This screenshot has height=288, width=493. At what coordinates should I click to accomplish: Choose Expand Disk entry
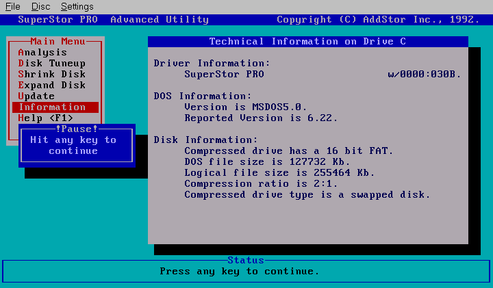click(x=52, y=86)
